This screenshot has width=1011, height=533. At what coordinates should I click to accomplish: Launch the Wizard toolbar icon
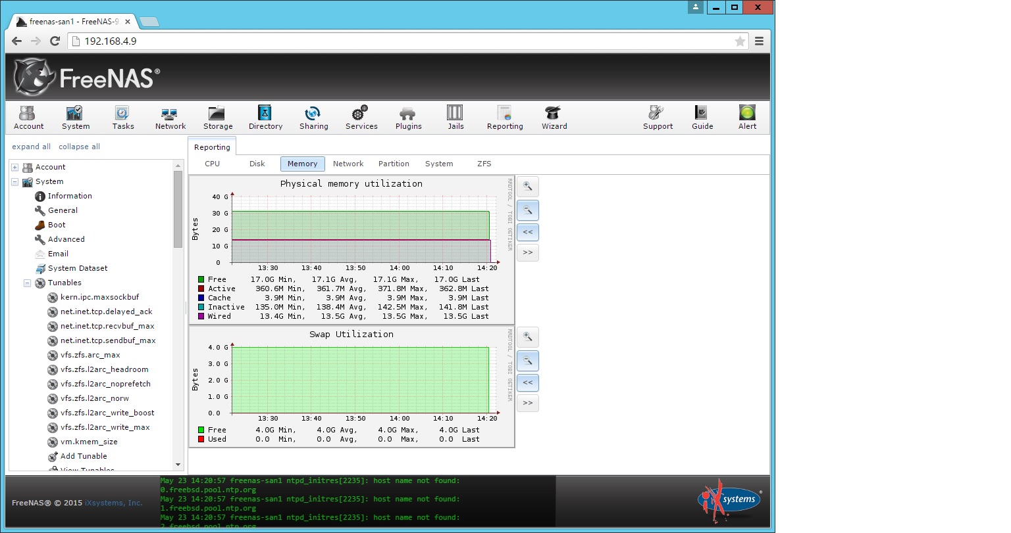[x=554, y=118]
